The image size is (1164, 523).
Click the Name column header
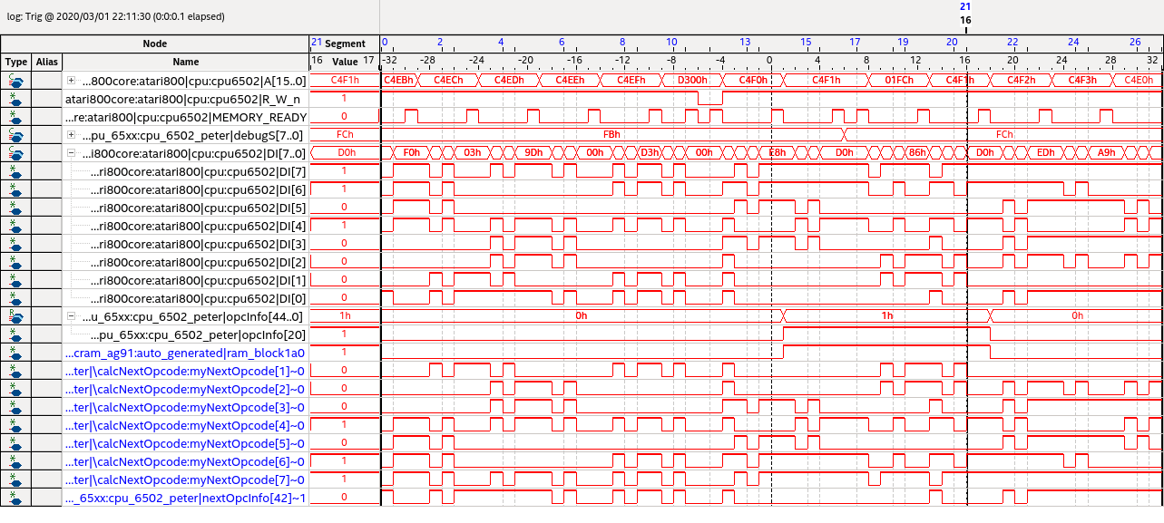tap(185, 62)
